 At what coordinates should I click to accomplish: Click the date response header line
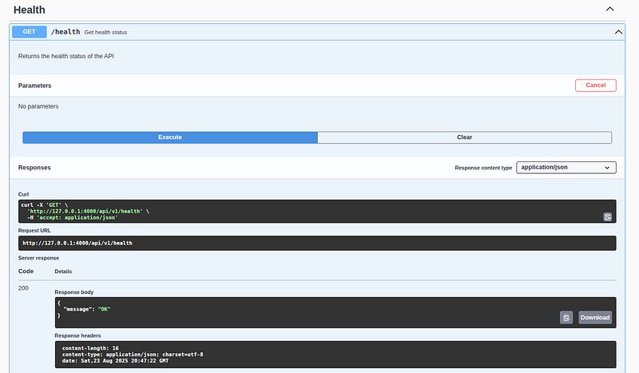115,361
